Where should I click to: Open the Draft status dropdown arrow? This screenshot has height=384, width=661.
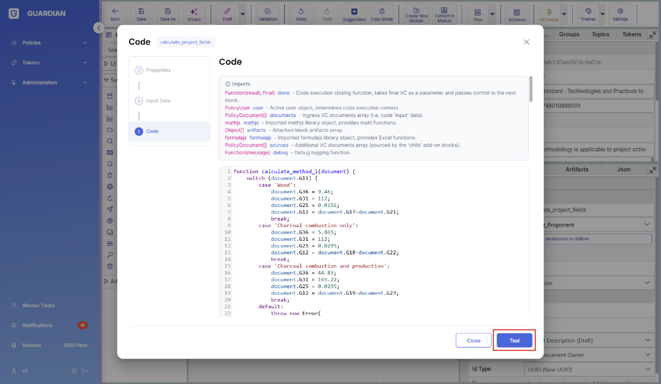242,14
